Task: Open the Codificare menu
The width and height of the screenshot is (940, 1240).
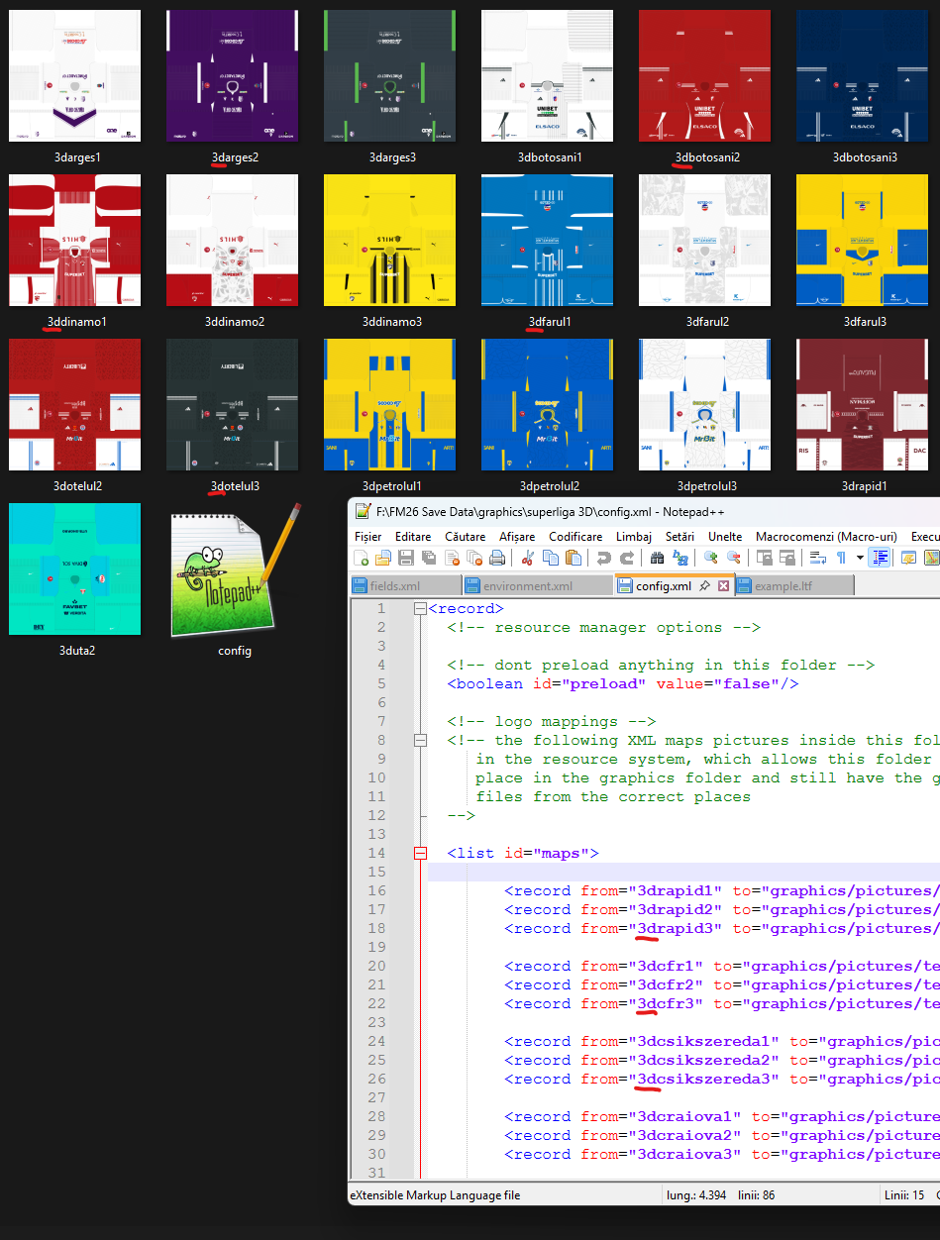Action: coord(575,536)
